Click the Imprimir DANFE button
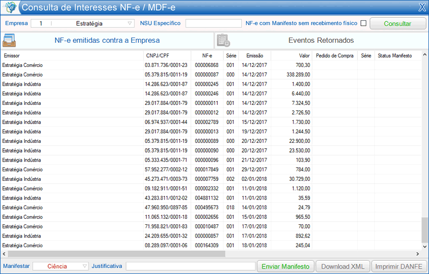Screen dimensions: 429x274 coord(398,267)
